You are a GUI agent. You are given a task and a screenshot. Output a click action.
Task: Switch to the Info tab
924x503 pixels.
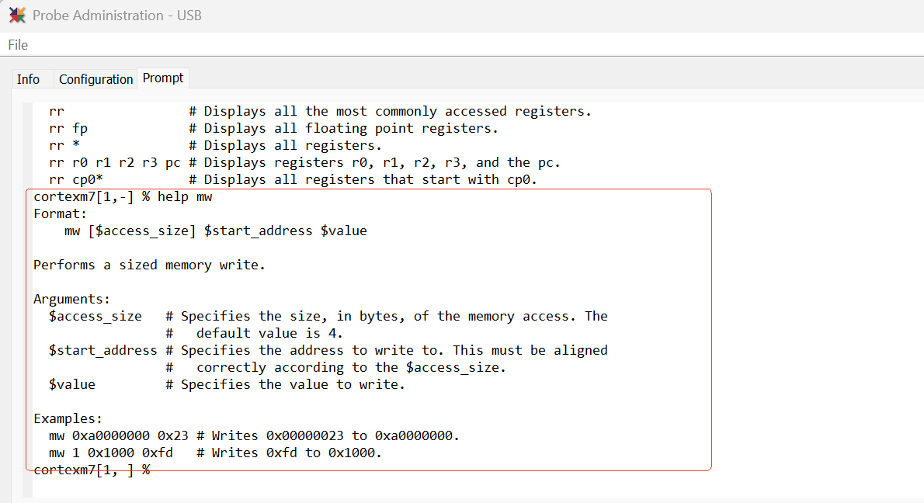[28, 79]
